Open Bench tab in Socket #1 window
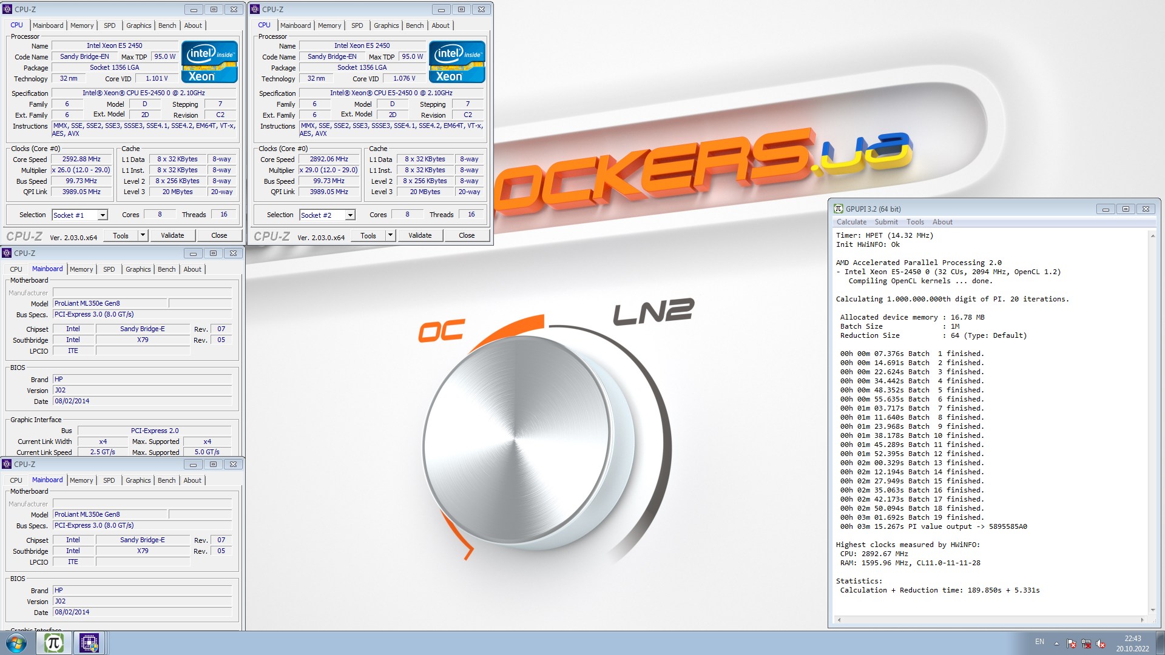Image resolution: width=1165 pixels, height=655 pixels. (x=167, y=25)
